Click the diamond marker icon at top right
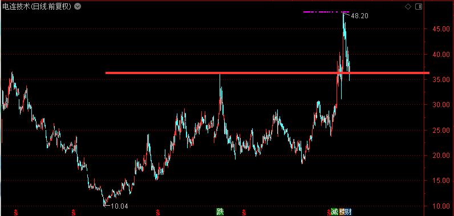Screen dimensions: 454x216 (x=408, y=7)
